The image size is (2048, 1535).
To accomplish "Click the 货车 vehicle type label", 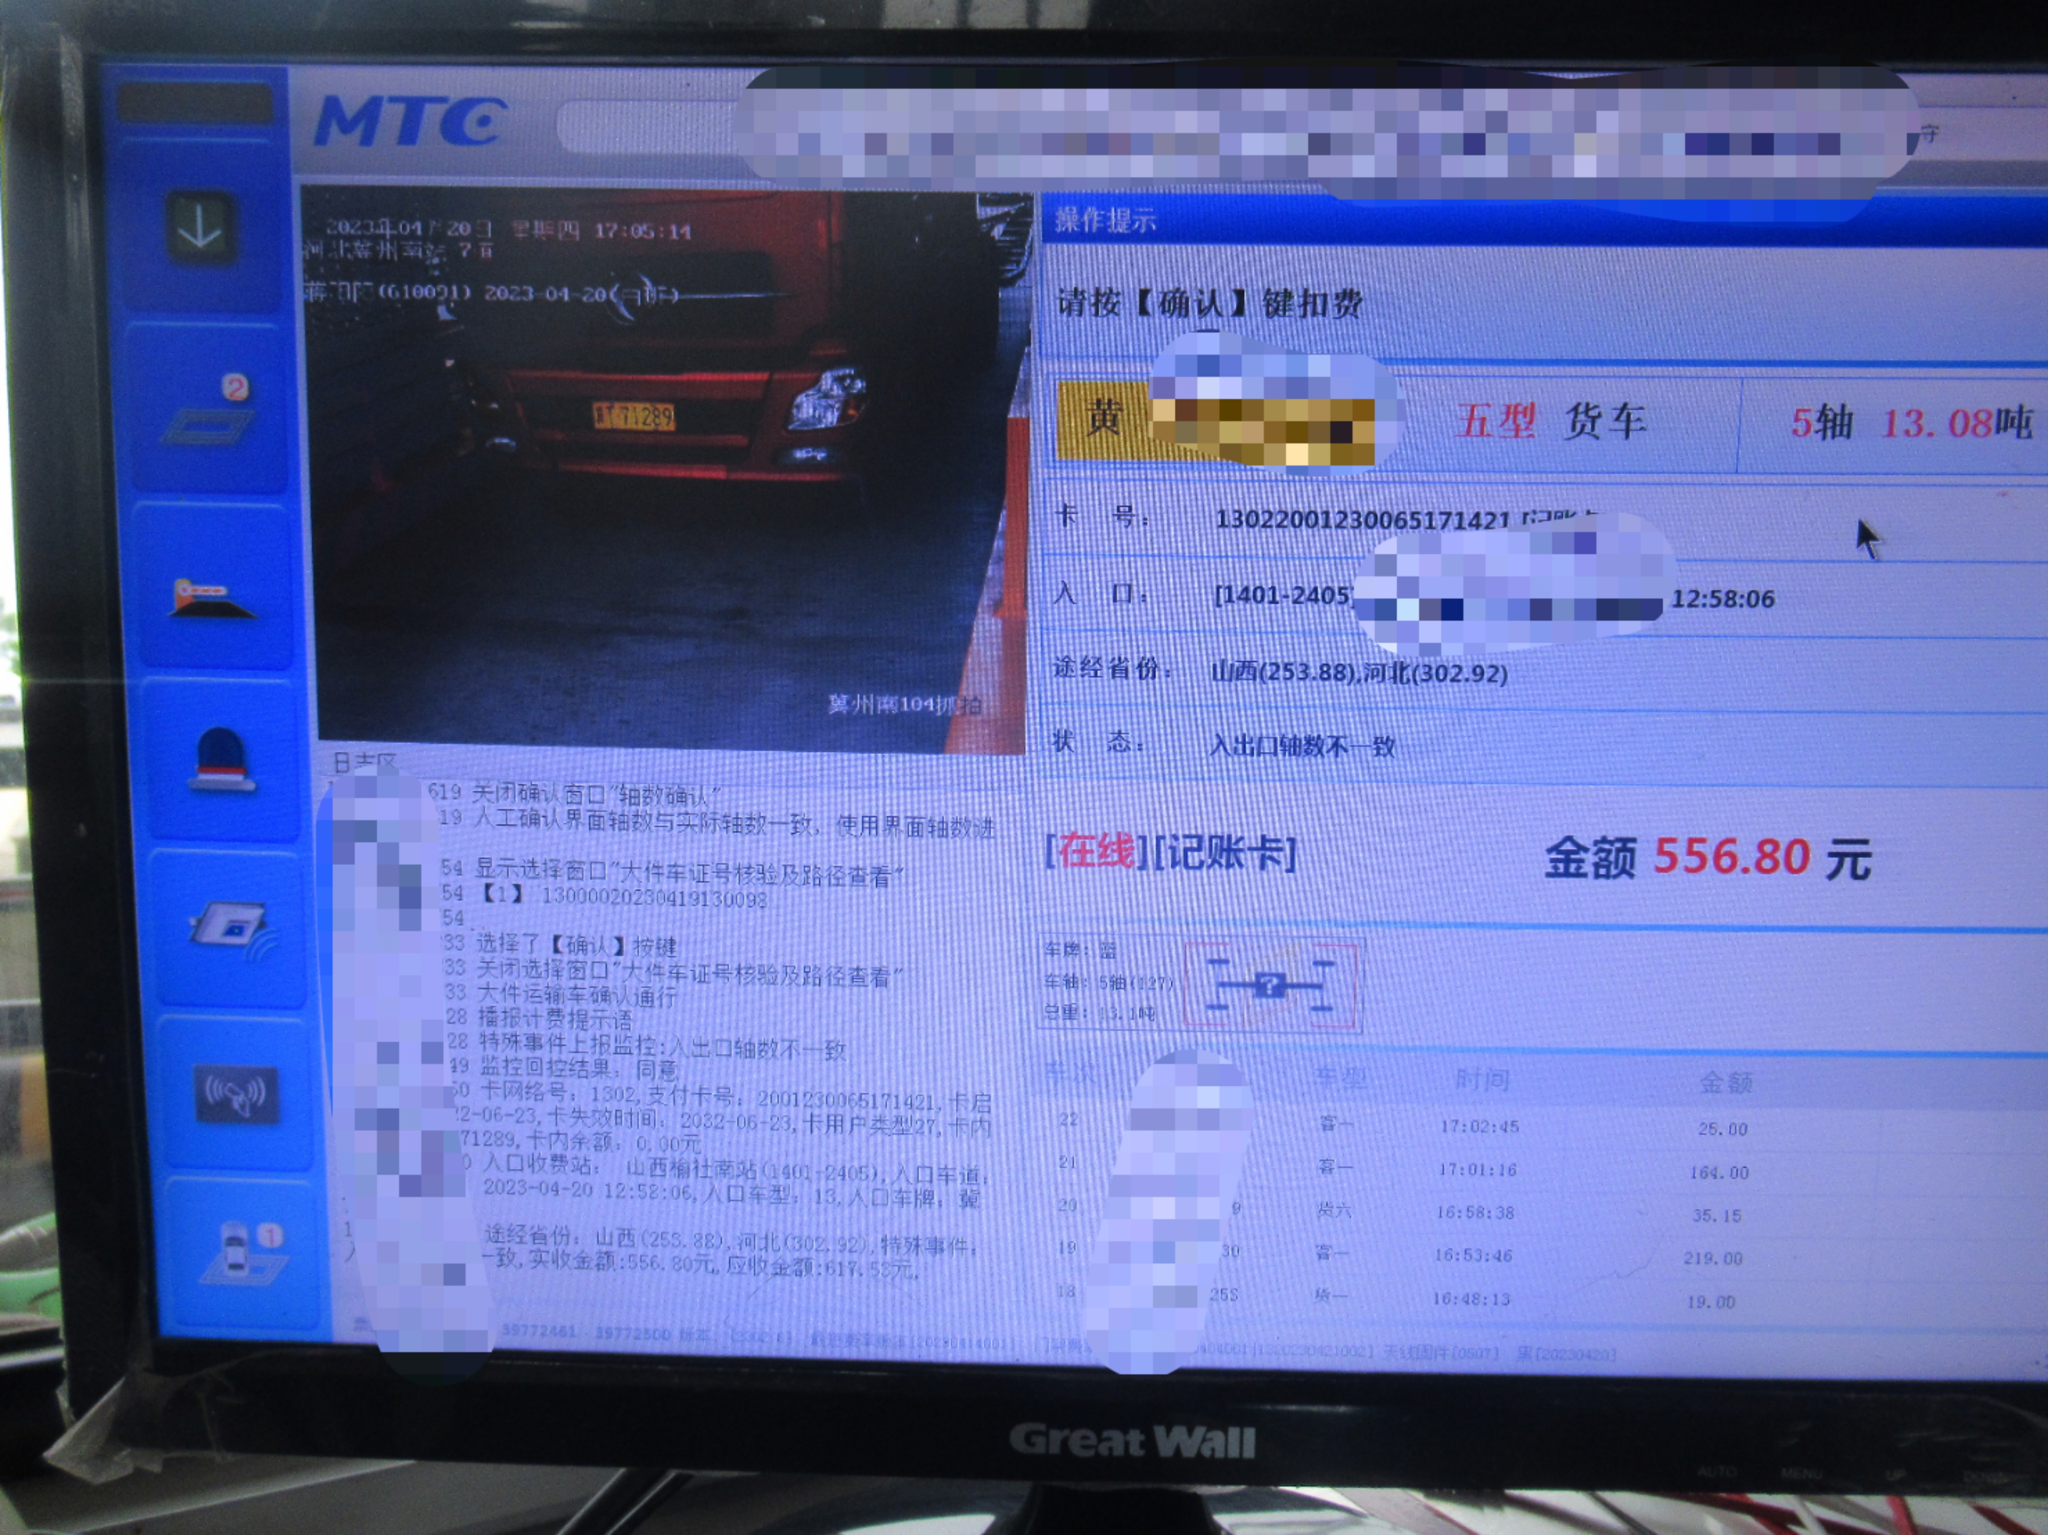I will 1605,421.
